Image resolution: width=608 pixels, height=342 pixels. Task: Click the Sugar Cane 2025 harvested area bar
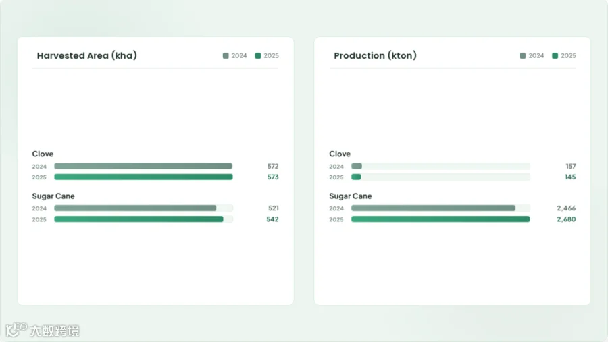(138, 219)
